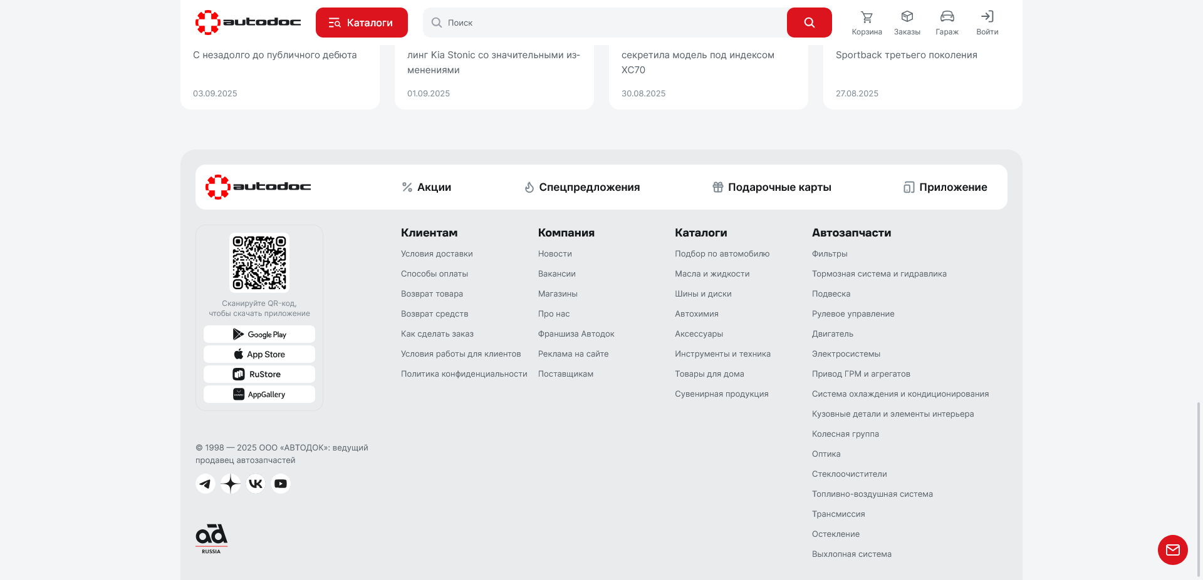
Task: Download app via Google Play button
Action: pyautogui.click(x=259, y=334)
